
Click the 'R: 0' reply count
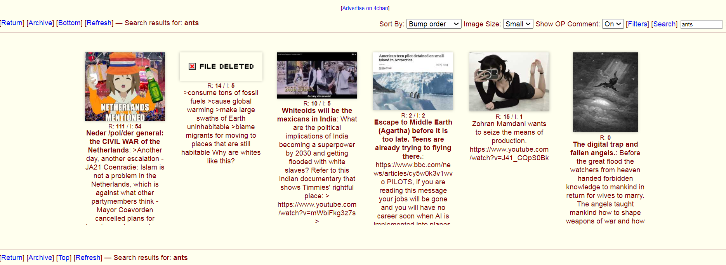point(605,138)
